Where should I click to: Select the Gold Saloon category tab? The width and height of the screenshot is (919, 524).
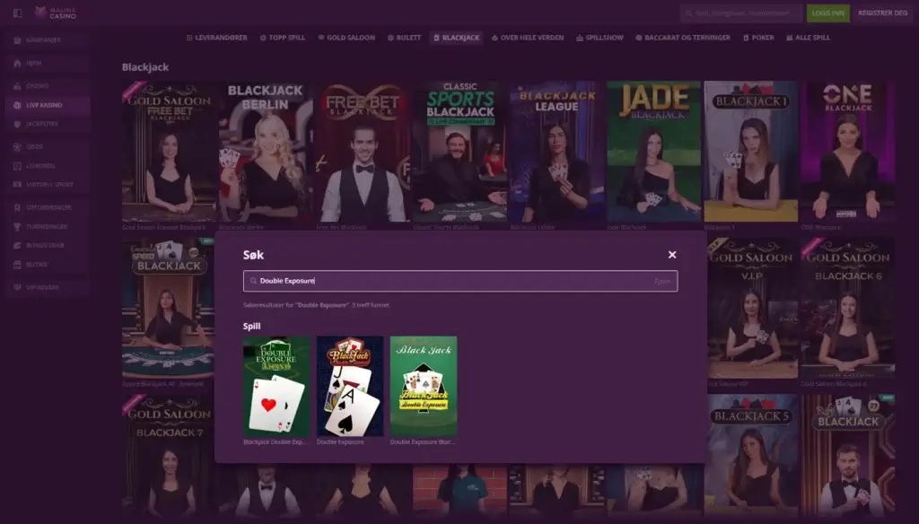pos(346,38)
